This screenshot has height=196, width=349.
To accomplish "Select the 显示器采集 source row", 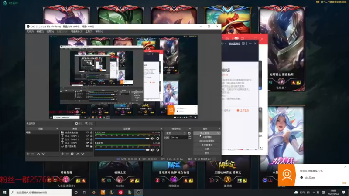I will (77, 146).
